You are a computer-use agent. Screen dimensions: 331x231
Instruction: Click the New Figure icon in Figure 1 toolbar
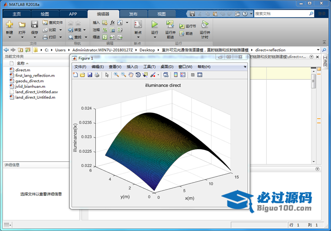(x=75, y=75)
